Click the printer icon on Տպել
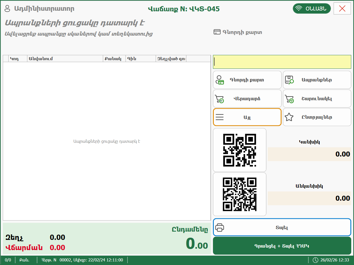This screenshot has width=354, height=265. point(220,227)
